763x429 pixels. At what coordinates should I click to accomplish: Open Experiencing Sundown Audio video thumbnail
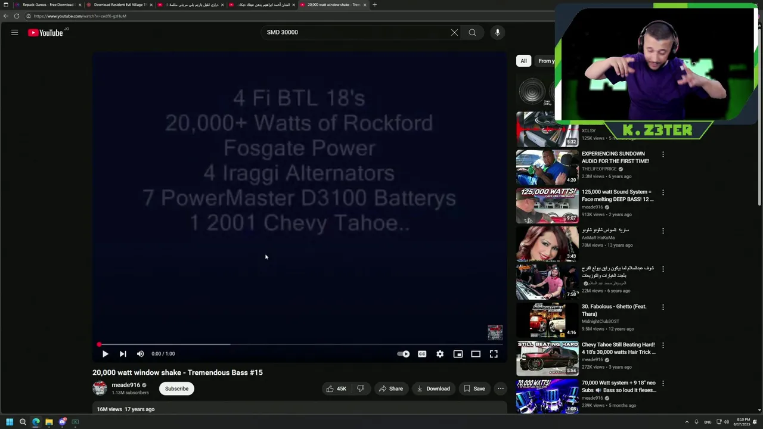pyautogui.click(x=547, y=167)
